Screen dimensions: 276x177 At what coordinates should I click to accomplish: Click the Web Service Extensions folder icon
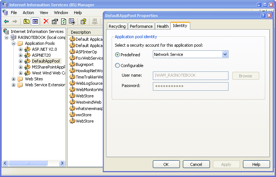20,85
